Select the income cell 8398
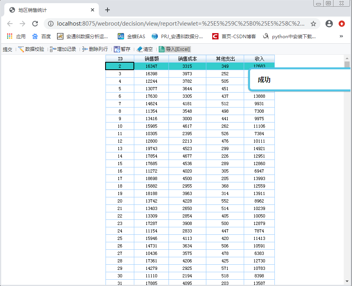This screenshot has width=352, height=286. pyautogui.click(x=259, y=276)
